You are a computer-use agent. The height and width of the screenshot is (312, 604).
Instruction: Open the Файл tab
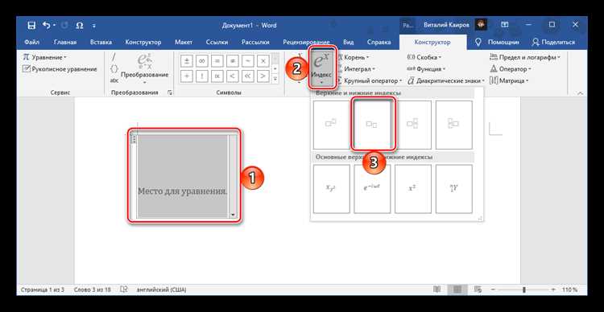point(31,43)
